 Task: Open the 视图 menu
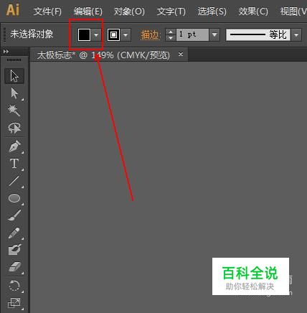coord(293,11)
